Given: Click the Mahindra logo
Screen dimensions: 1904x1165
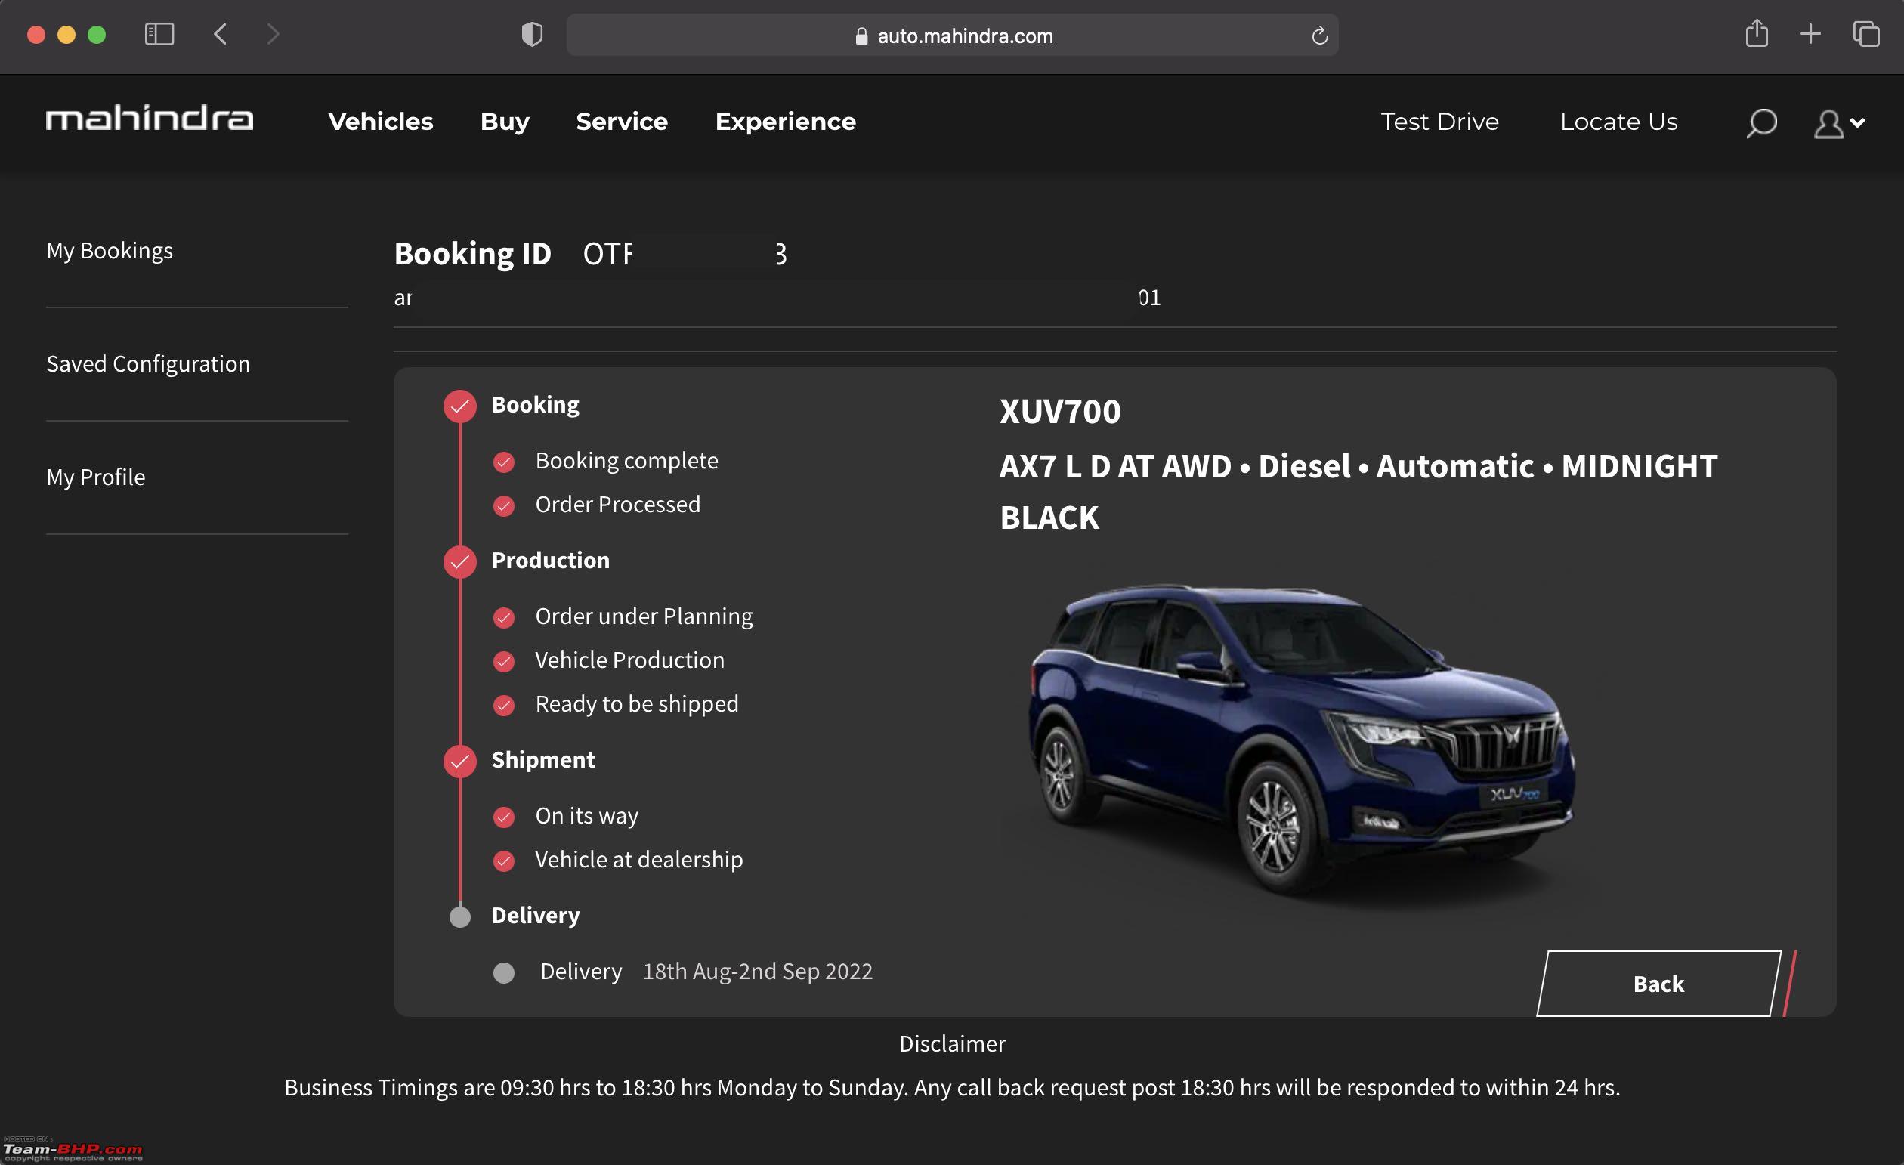Looking at the screenshot, I should (x=149, y=119).
